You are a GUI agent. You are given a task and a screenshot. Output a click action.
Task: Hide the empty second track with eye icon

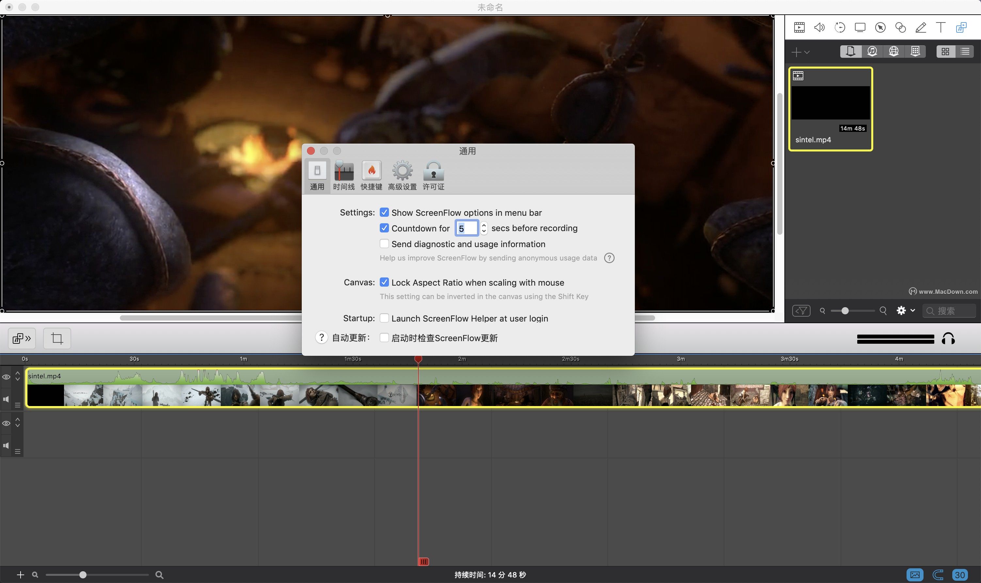tap(6, 423)
